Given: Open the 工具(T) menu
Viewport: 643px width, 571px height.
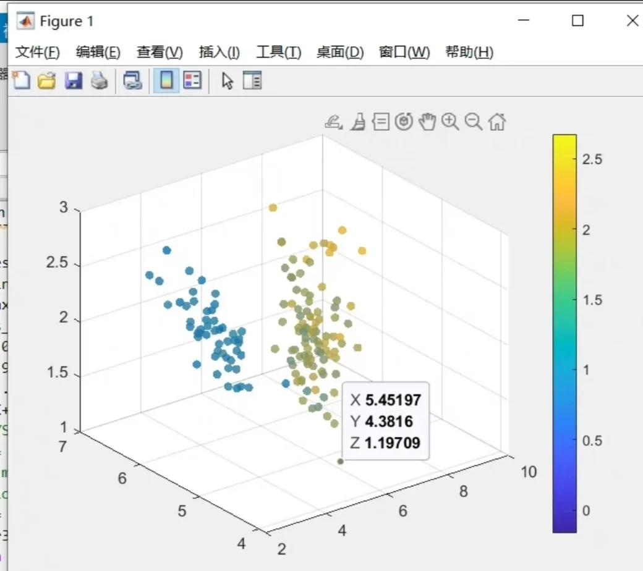Looking at the screenshot, I should pyautogui.click(x=279, y=52).
